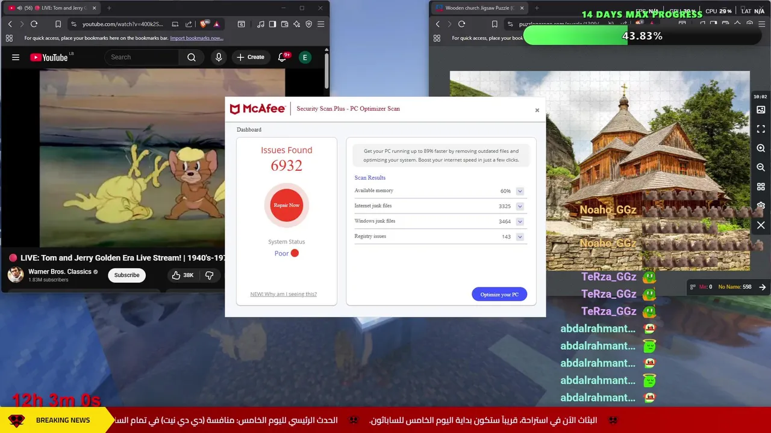
Task: Expand the Available memory scan result
Action: (520, 191)
